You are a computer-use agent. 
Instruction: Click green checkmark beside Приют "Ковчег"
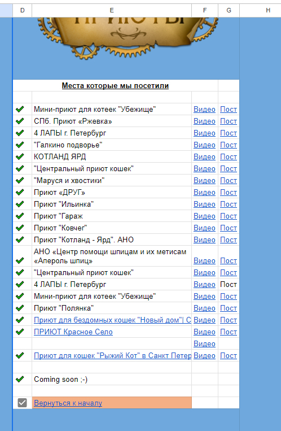click(20, 228)
